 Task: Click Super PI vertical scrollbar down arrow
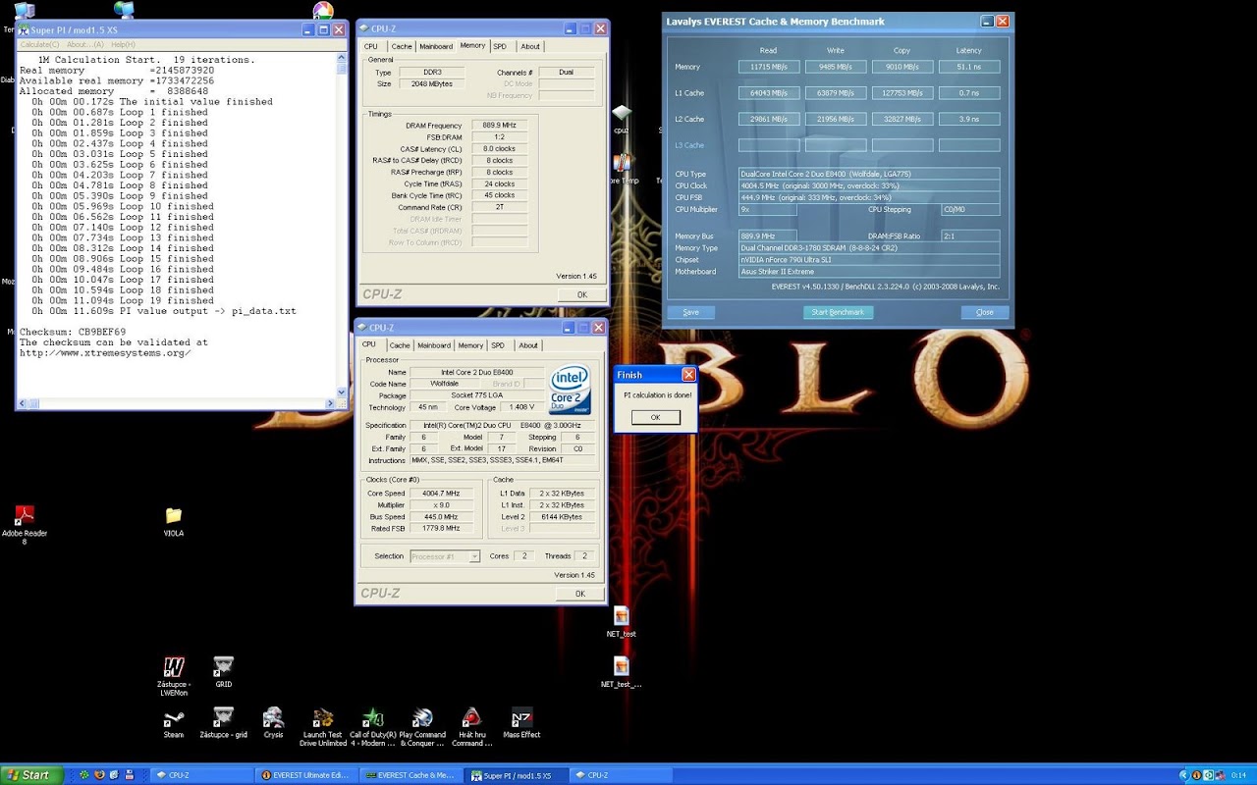coord(342,392)
